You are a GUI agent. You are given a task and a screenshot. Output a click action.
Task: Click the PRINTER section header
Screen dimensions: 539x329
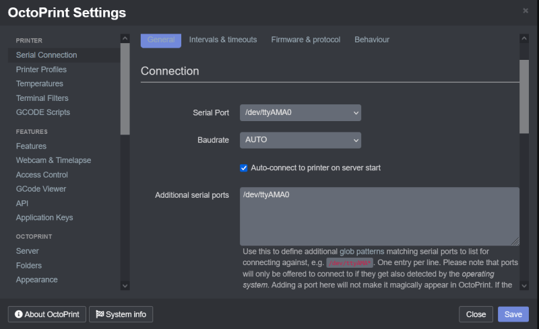tap(29, 40)
